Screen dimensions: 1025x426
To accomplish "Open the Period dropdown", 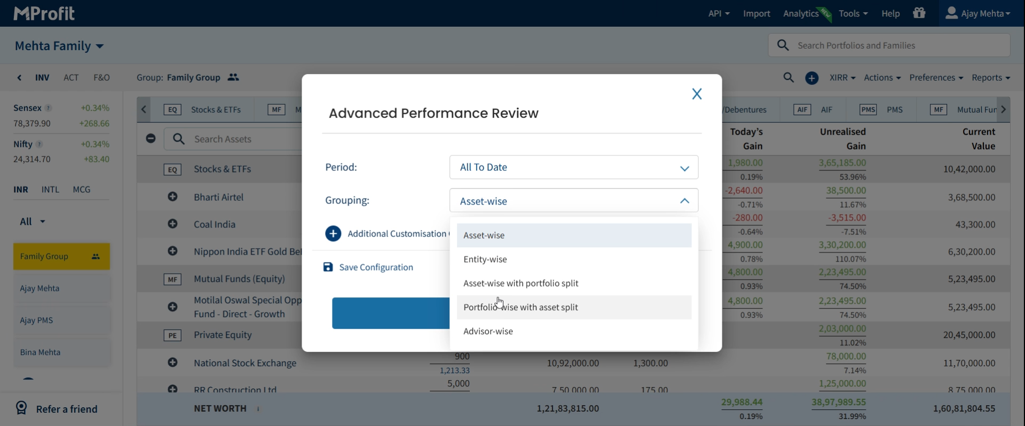I will (574, 168).
